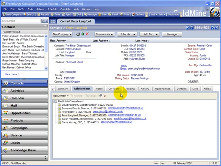Click recently viewed list scroll down arrow
The height and width of the screenshot is (166, 221).
46,68
